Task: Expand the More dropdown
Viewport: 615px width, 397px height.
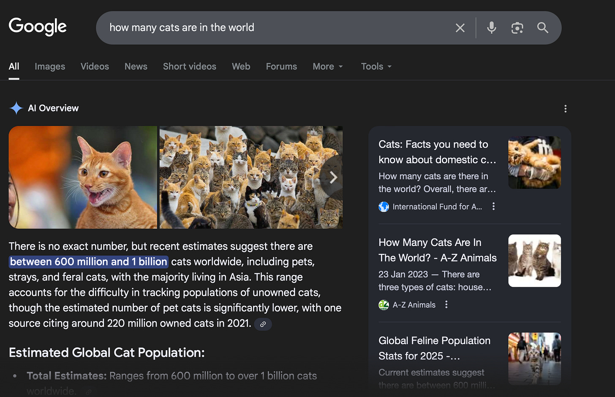Action: [x=328, y=67]
